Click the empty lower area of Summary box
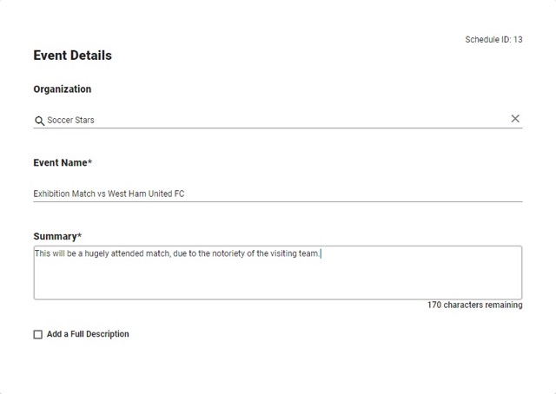This screenshot has height=394, width=556. click(278, 282)
